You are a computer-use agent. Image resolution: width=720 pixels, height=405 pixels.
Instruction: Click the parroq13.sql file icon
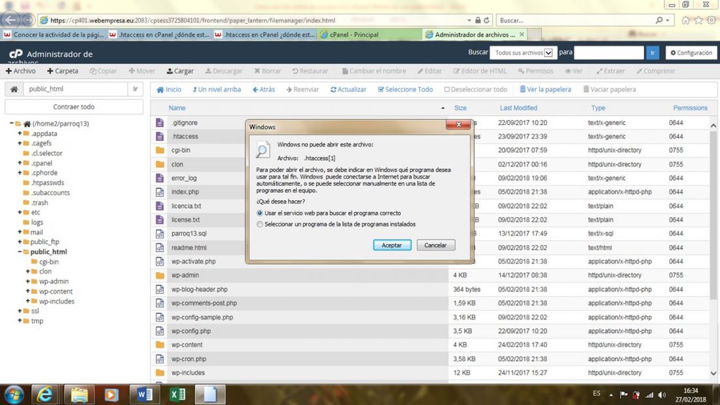click(x=160, y=234)
